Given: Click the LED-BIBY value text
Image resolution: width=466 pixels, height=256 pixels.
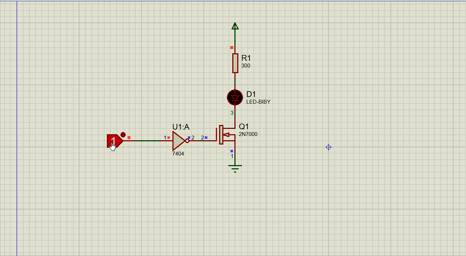Looking at the screenshot, I should tap(258, 102).
